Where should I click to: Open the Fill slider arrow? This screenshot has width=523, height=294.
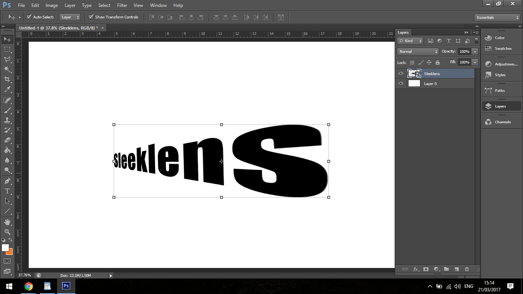475,62
